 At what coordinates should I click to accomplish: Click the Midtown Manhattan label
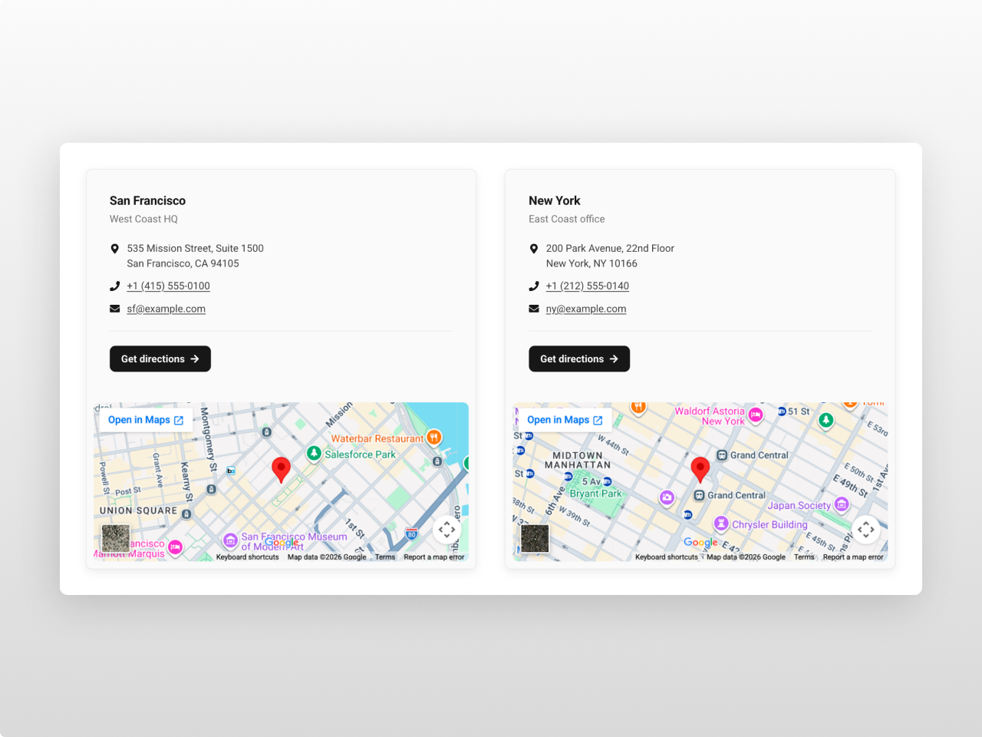click(x=578, y=460)
